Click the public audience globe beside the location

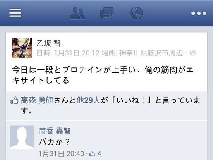point(192,53)
